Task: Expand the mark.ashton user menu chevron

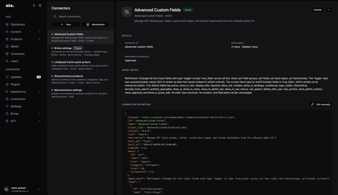Action: [39, 189]
